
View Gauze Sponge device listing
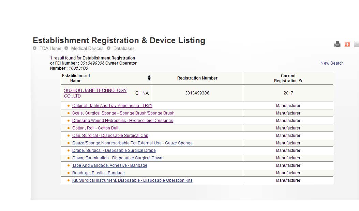coord(132,143)
